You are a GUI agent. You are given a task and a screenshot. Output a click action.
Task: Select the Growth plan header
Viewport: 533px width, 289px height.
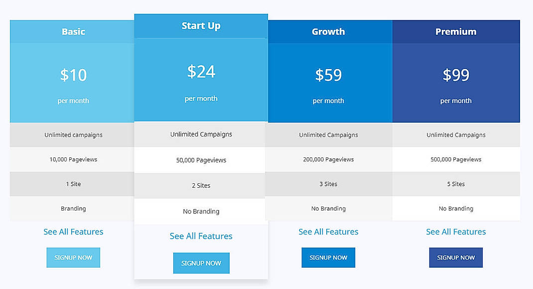pyautogui.click(x=328, y=31)
